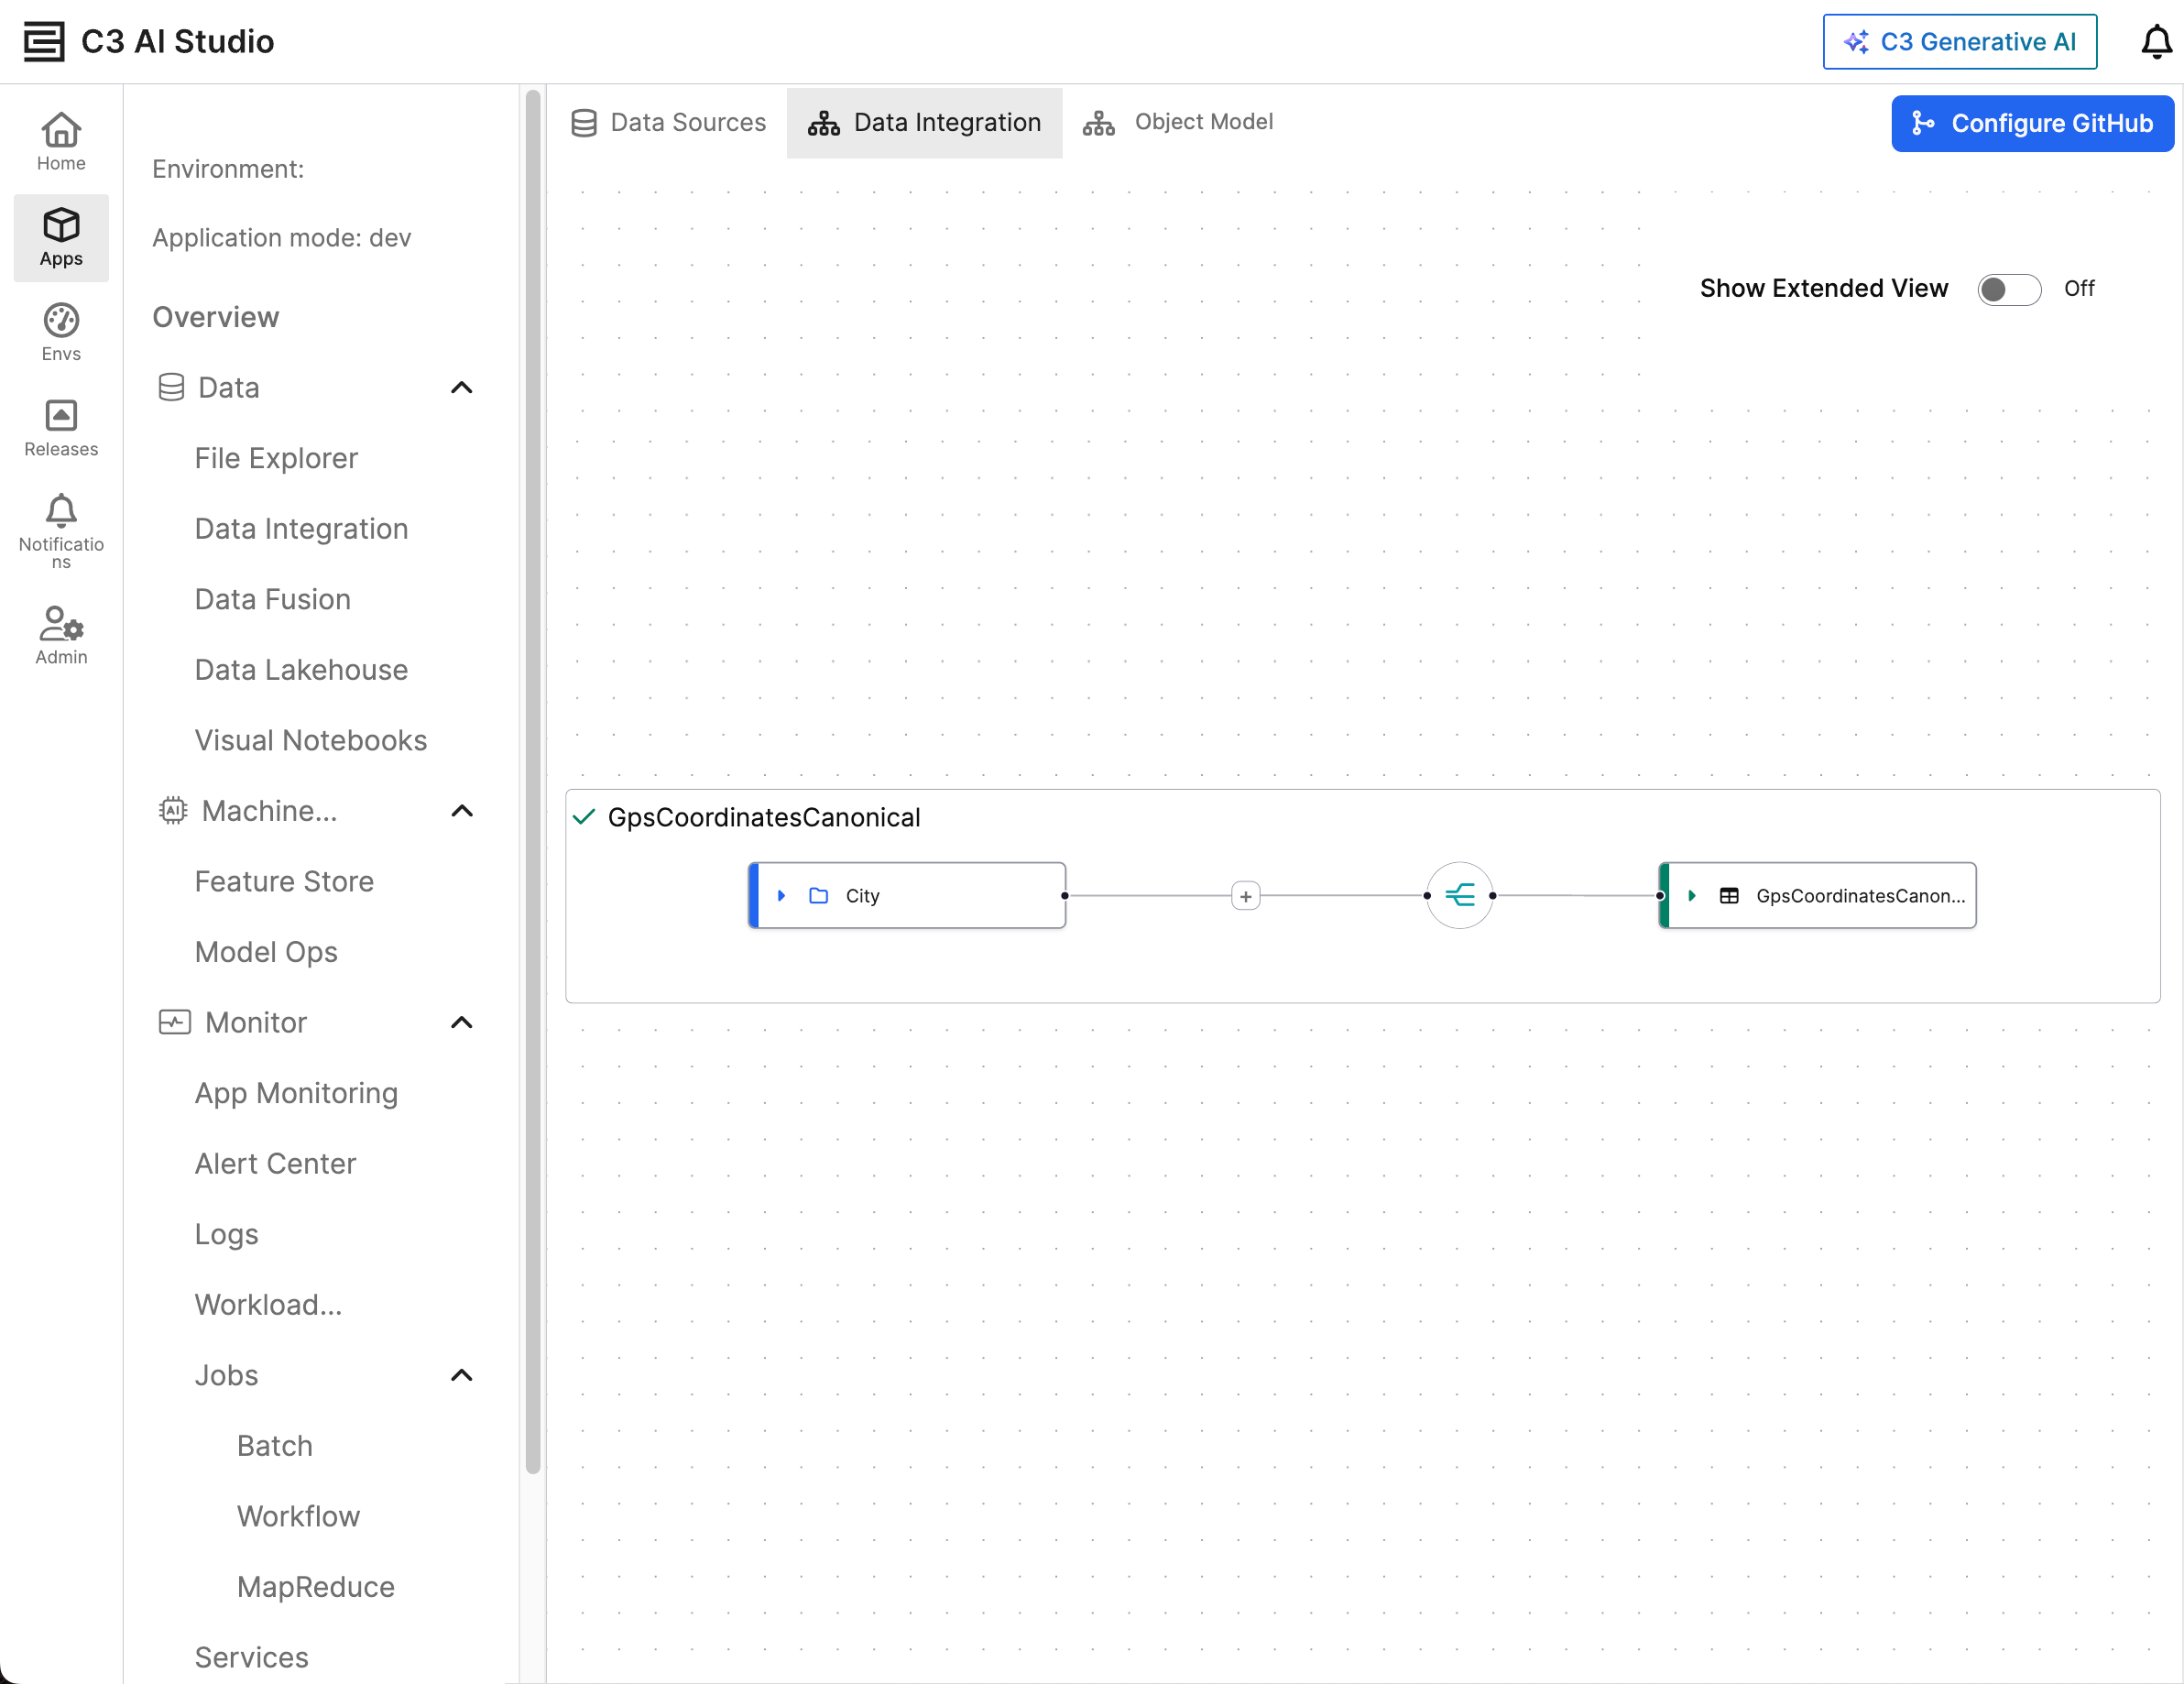
Task: Open Data Fusion in sidebar
Action: (x=272, y=599)
